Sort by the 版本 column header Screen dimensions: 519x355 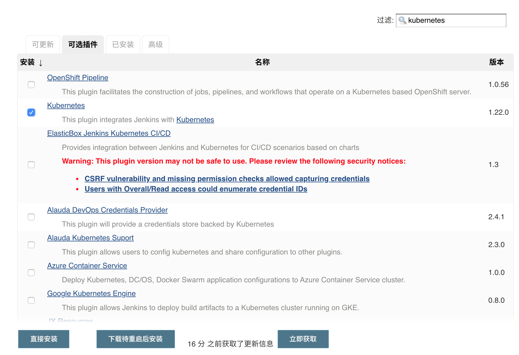click(496, 62)
